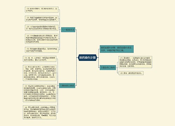The height and width of the screenshot is (126, 175).
Task: Click the teal node 1.一般换方法
Action: pos(68,30)
